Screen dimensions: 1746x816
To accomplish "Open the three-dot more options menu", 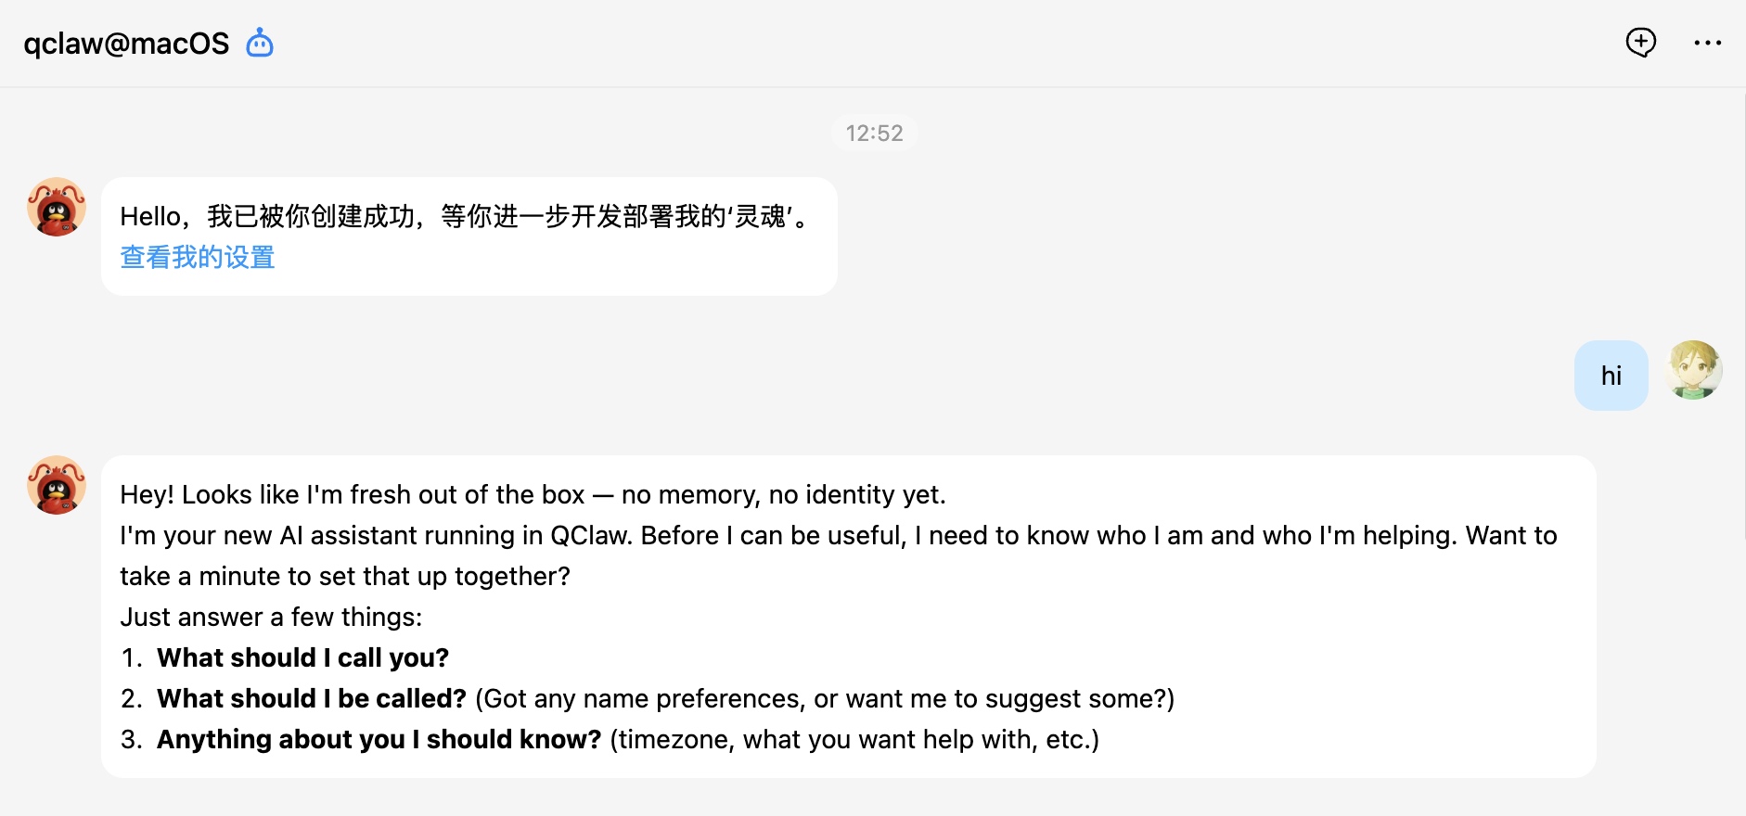I will 1707,43.
